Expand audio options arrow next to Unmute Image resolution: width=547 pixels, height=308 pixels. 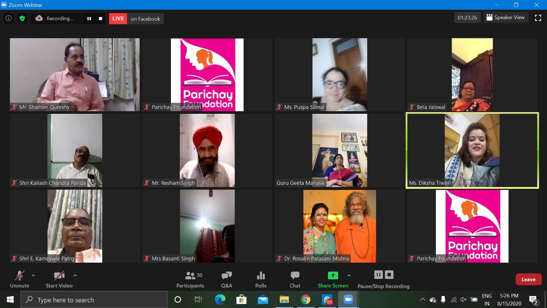[x=33, y=275]
